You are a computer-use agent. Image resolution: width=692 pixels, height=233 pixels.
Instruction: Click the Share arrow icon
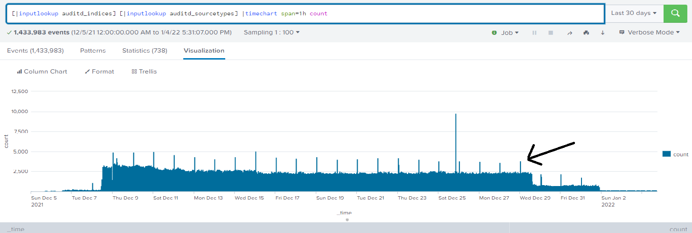click(x=569, y=33)
